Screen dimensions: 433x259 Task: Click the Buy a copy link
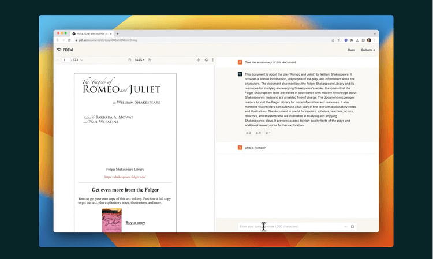click(135, 223)
